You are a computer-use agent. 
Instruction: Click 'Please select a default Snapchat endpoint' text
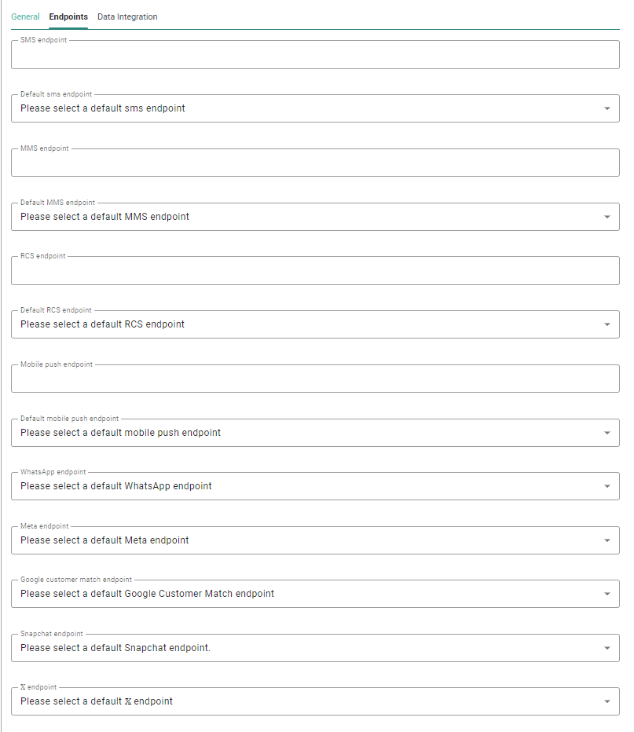coord(115,648)
